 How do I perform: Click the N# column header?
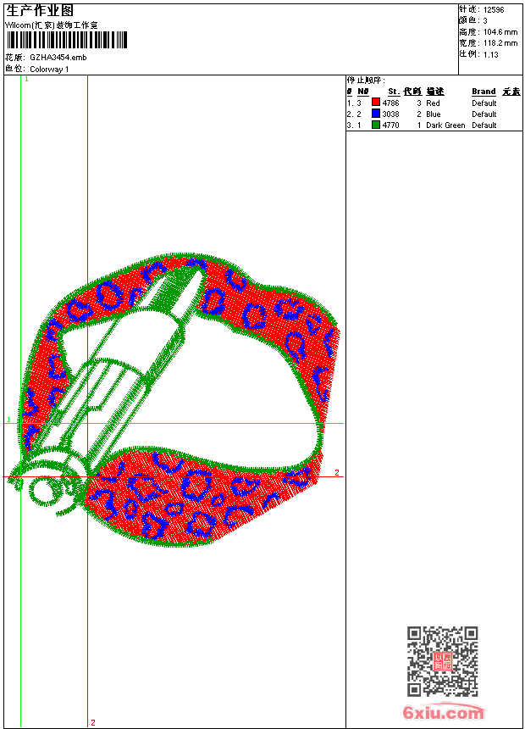(x=363, y=92)
